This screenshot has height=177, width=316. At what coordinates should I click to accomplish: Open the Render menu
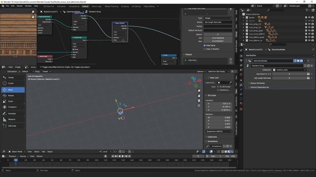(20, 6)
